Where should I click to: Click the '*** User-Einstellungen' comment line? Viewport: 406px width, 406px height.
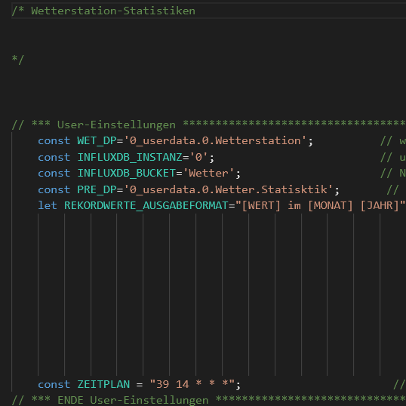[x=209, y=125]
